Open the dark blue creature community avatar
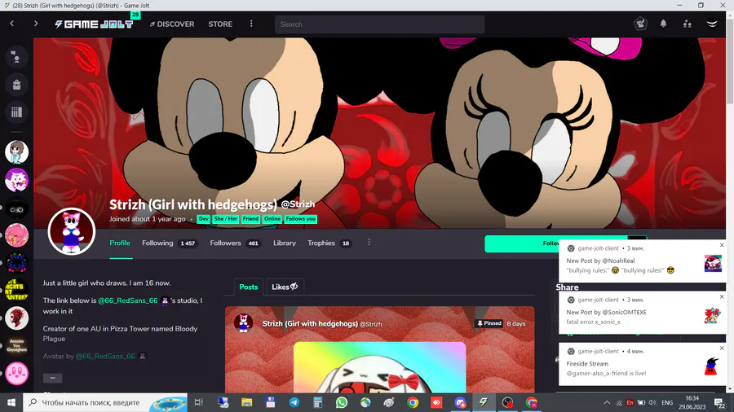 (16, 263)
